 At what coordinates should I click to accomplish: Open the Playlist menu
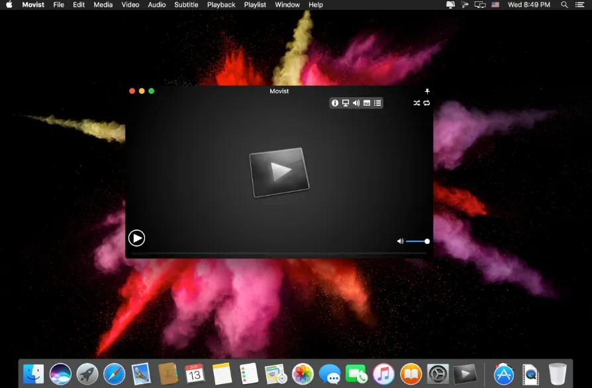pos(255,5)
